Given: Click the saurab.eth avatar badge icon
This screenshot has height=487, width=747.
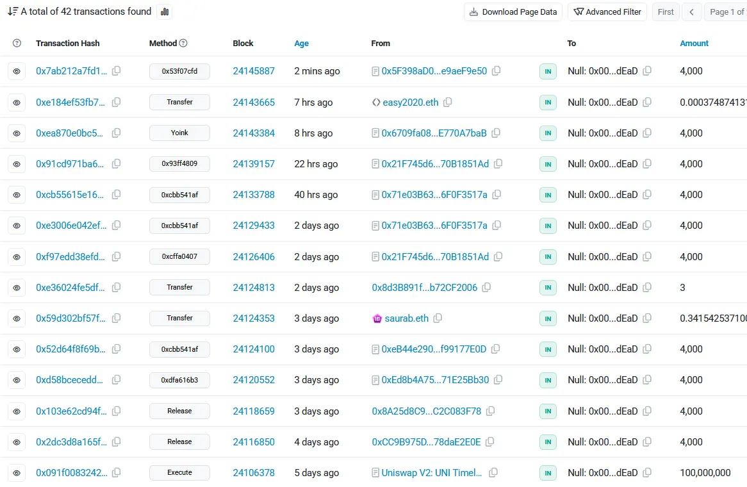Looking at the screenshot, I should click(377, 318).
